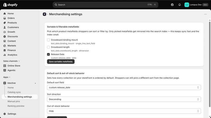Expand the Sales channels section
Viewport: 211px width, 118px height.
click(x=11, y=61)
